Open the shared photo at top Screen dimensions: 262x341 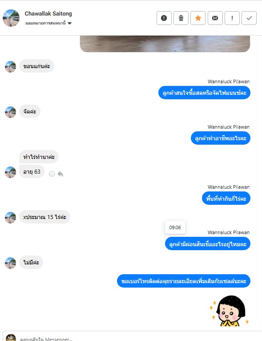tap(165, 44)
